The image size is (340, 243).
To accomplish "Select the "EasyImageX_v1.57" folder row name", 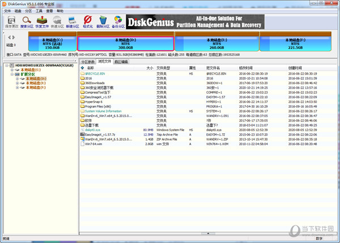I will [98, 97].
